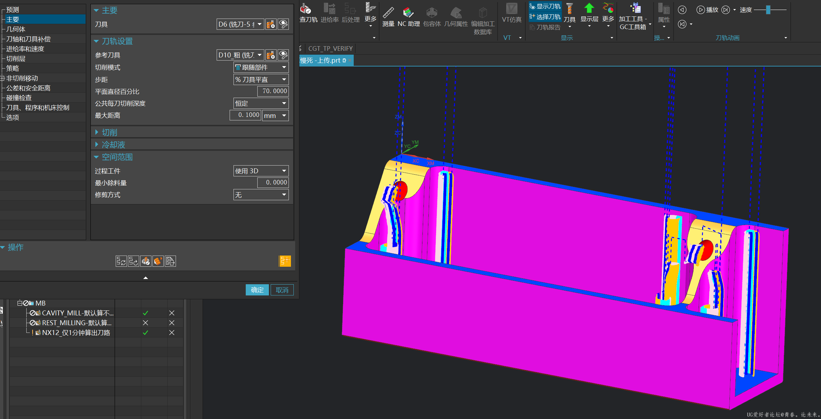Click the List/export icon under 操作
821x419 pixels.
click(170, 261)
